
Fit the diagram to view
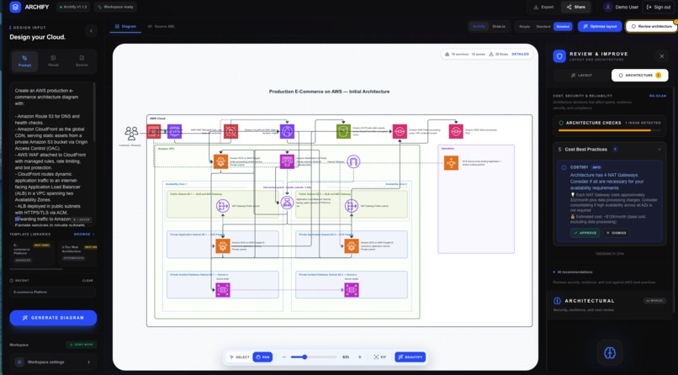pos(380,357)
